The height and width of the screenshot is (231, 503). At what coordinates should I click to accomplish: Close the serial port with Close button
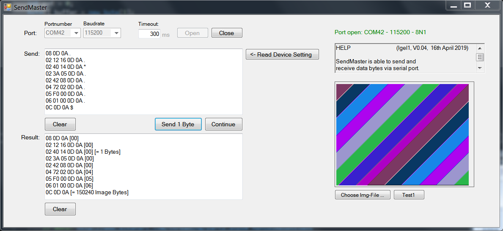pyautogui.click(x=227, y=33)
